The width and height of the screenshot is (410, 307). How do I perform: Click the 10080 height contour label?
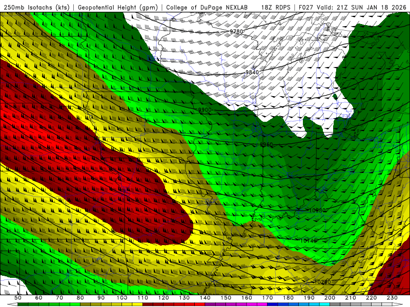pos(317,210)
